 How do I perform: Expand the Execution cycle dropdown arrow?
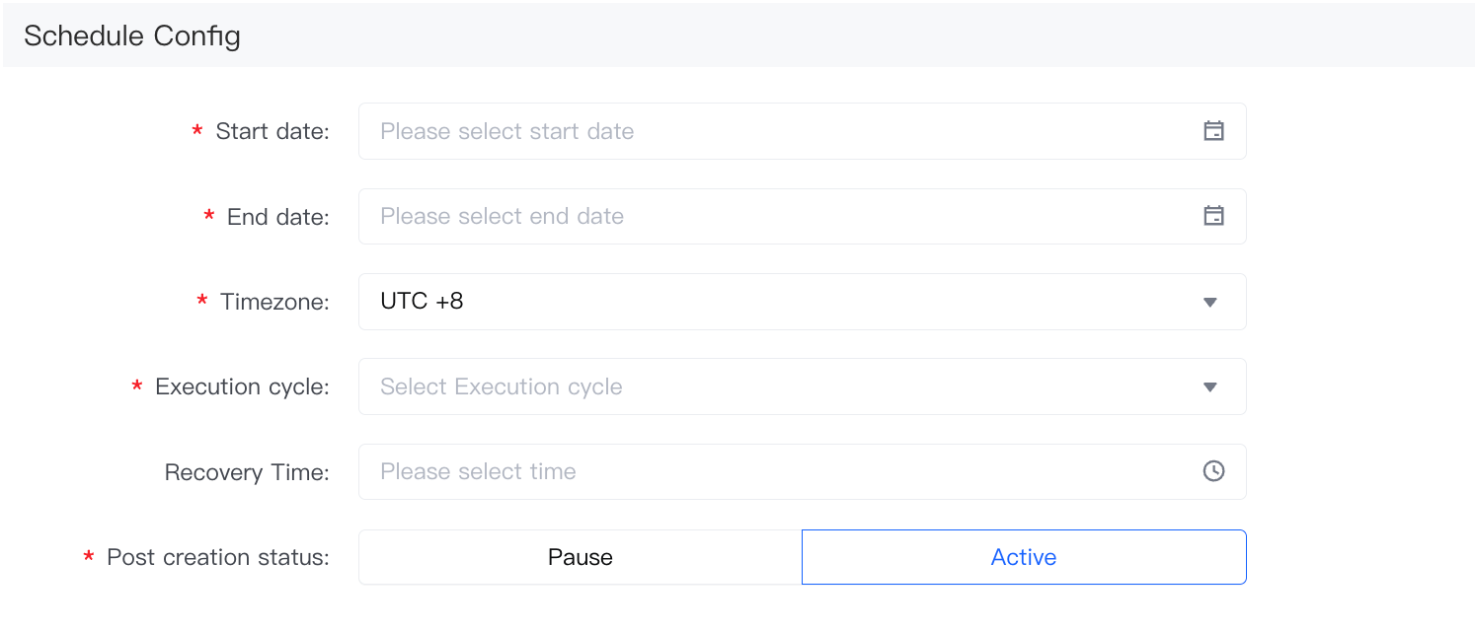click(1210, 386)
